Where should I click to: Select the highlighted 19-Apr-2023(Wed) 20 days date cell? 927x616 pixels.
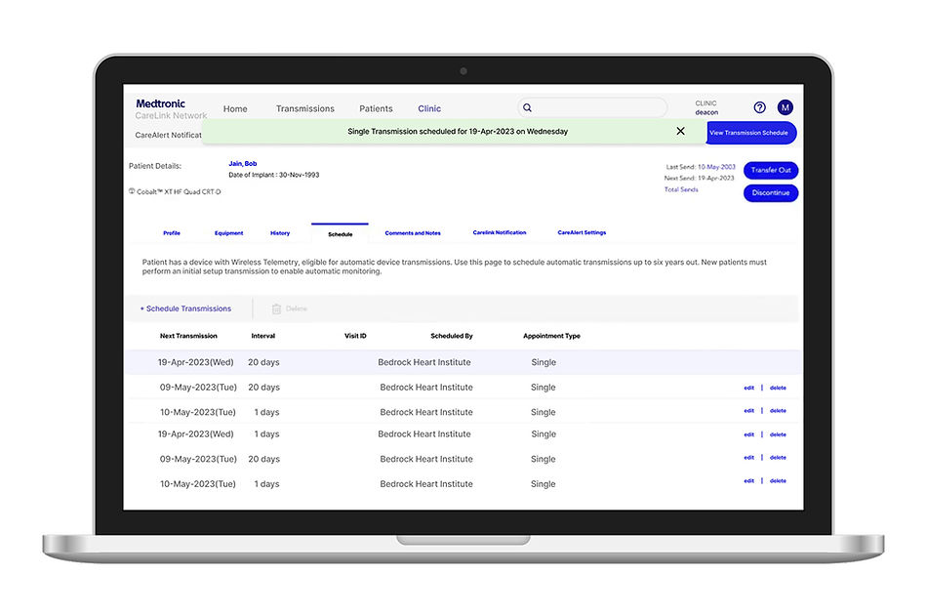(196, 362)
